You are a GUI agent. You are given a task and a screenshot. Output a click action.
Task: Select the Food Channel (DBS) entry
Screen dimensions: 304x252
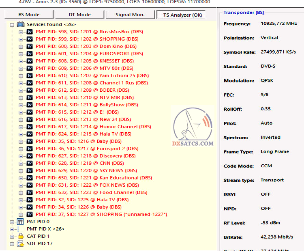[x=91, y=192]
